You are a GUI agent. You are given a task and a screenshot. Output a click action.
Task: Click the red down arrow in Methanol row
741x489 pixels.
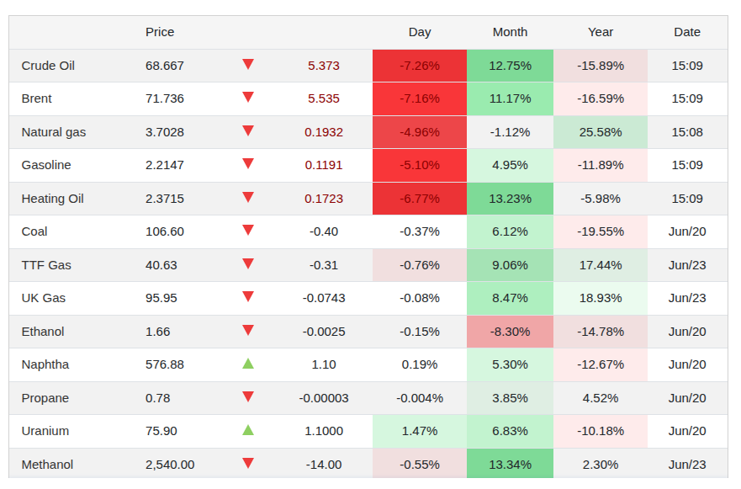coord(248,463)
